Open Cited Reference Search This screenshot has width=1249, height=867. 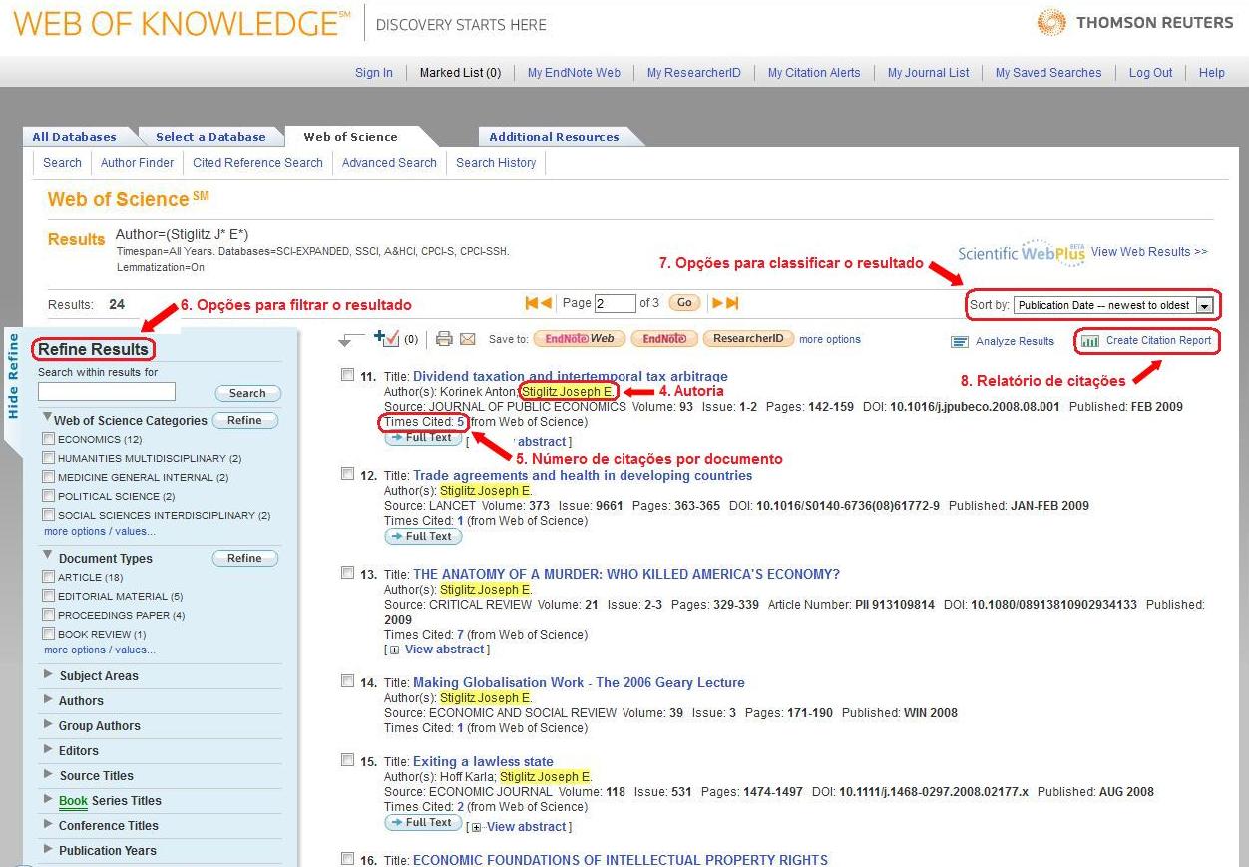[257, 162]
